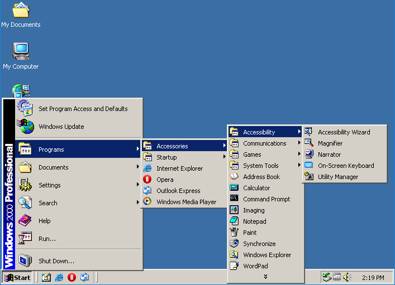The image size is (395, 285).
Task: Choose Documents label in Start menu
Action: pos(54,167)
